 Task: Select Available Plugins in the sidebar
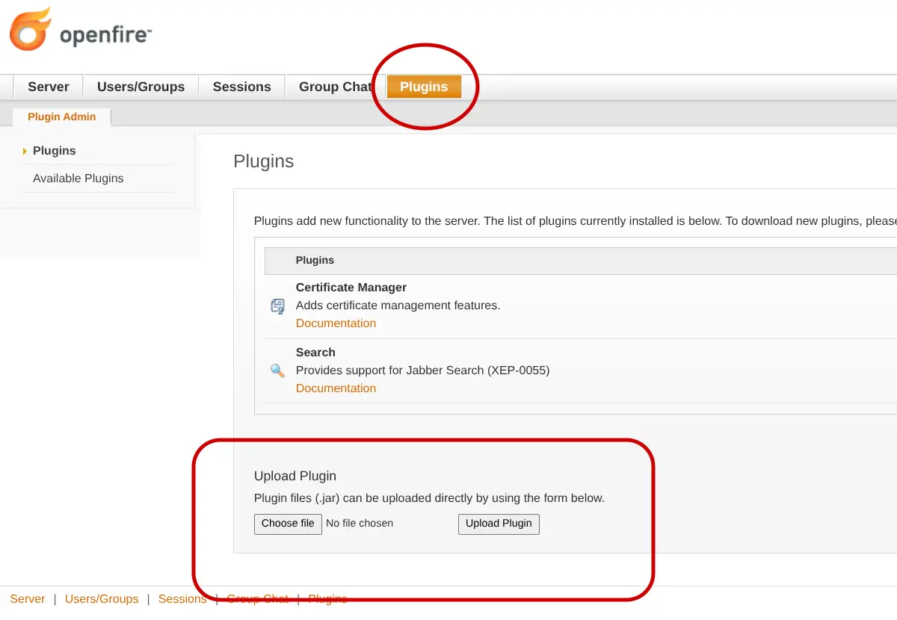(78, 179)
